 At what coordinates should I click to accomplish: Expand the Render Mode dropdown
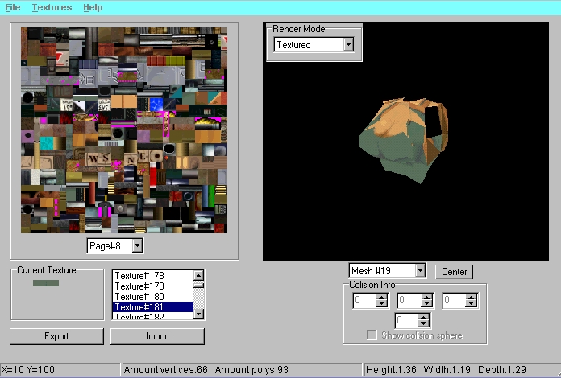[x=348, y=45]
